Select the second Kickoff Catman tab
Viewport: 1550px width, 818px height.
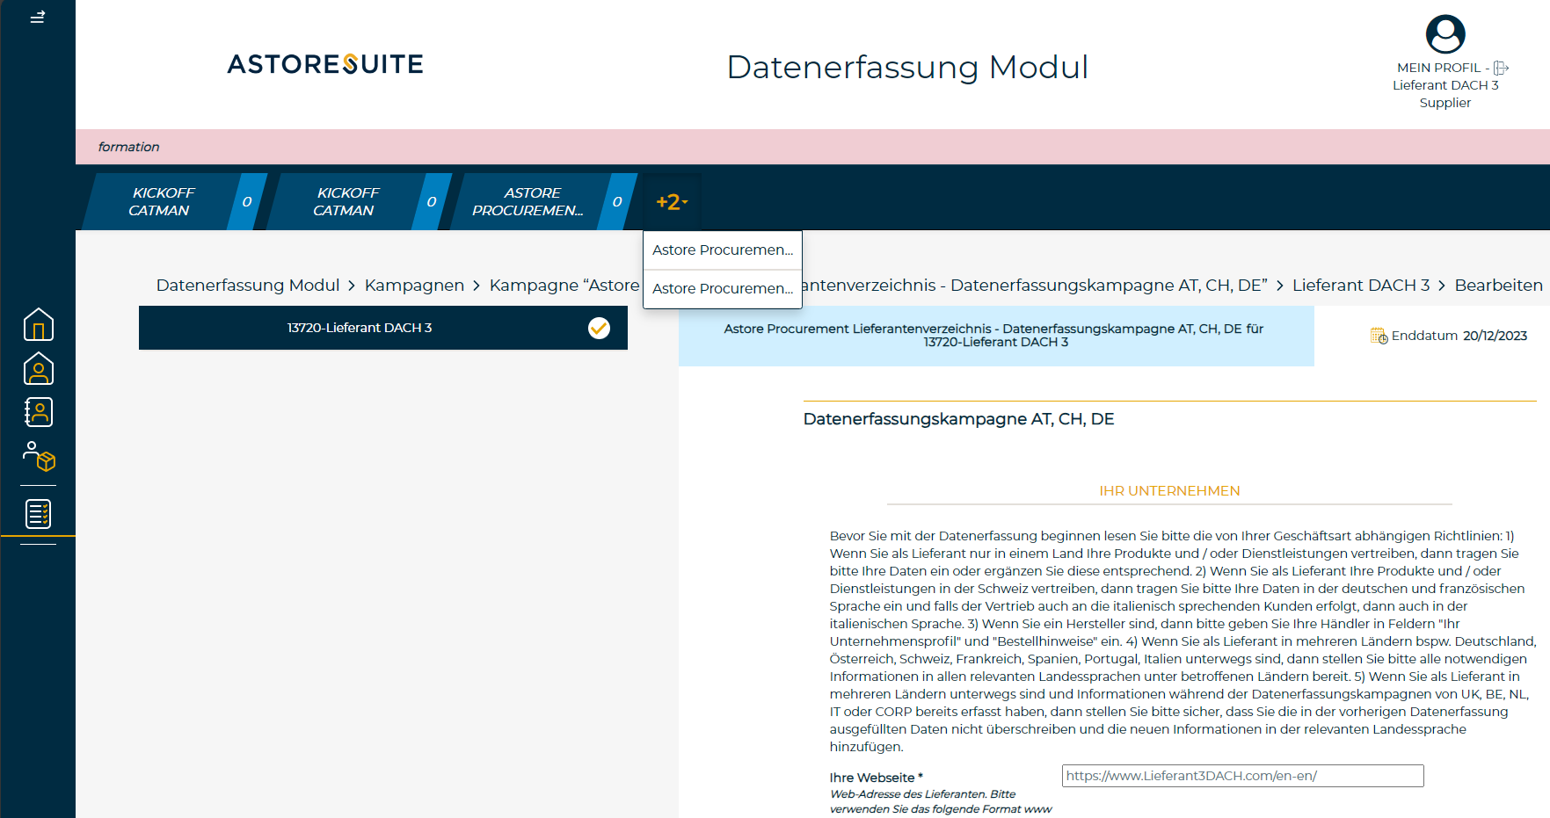(359, 202)
